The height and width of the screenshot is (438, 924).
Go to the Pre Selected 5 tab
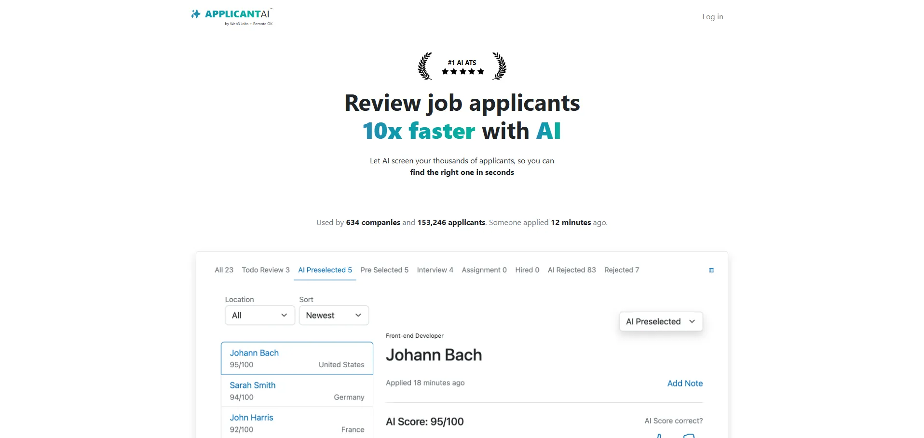click(384, 270)
